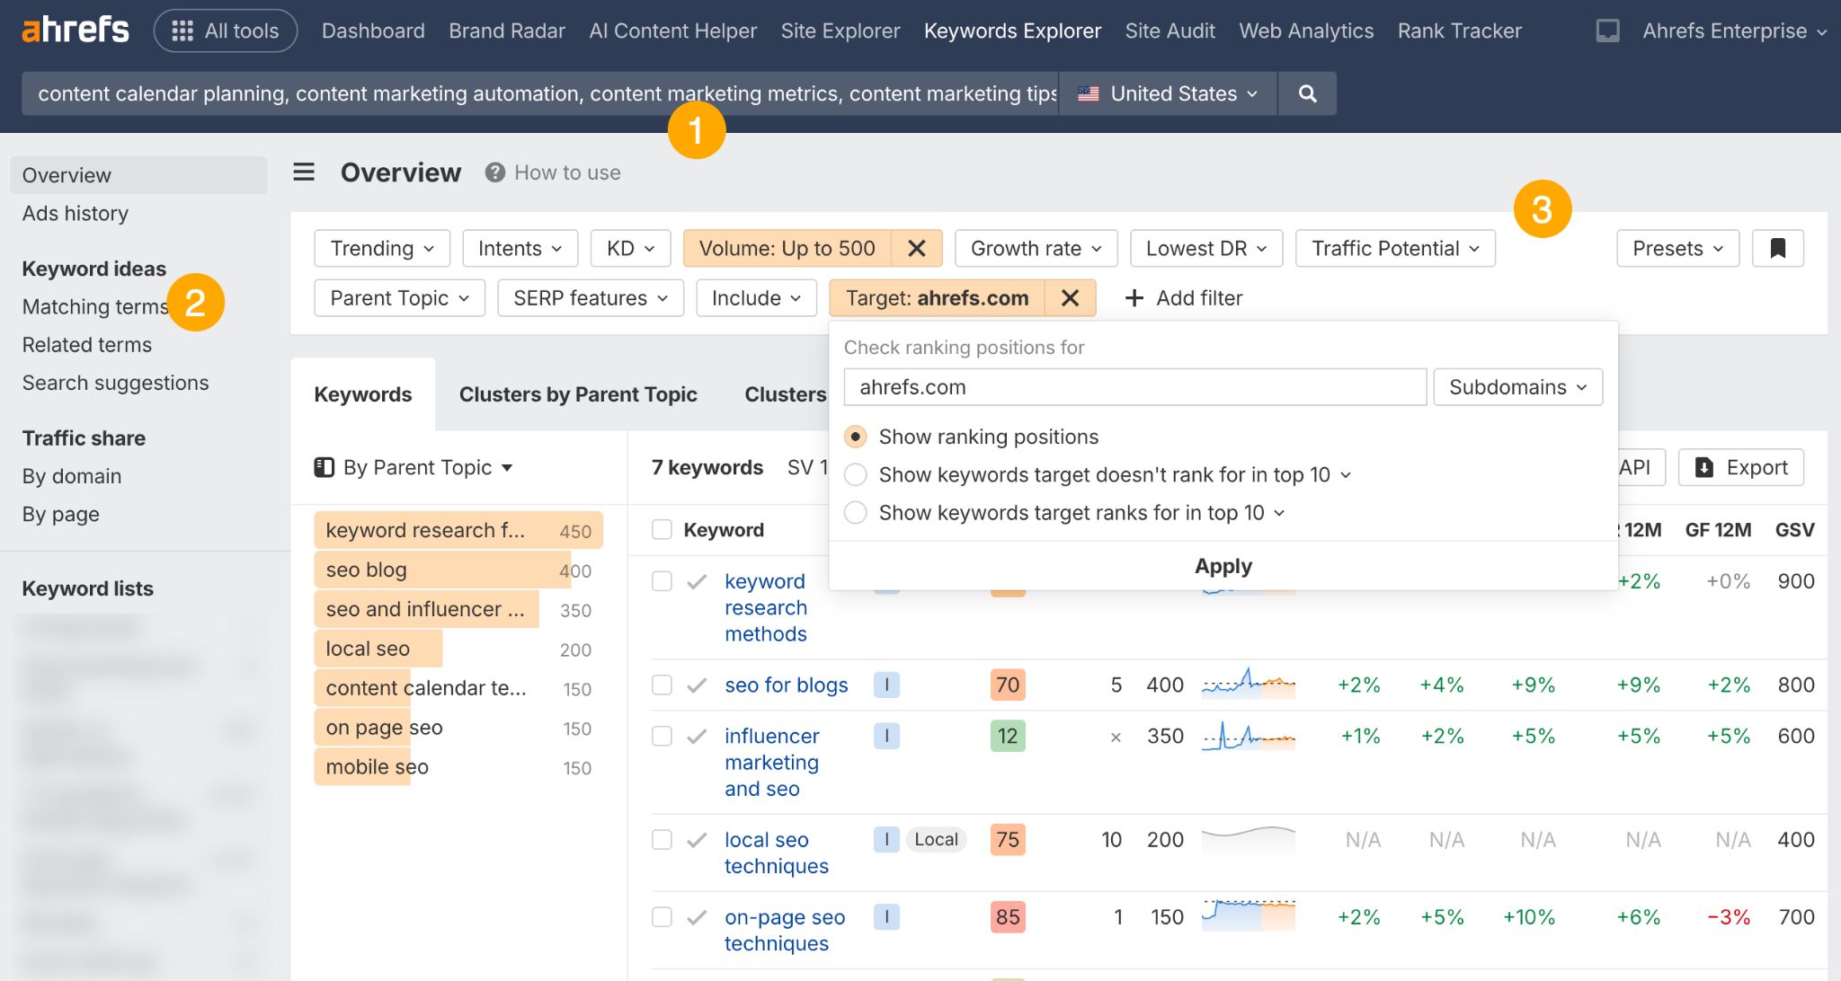Screen dimensions: 1841x981
Task: Click the Ahrefs logo
Action: click(75, 30)
